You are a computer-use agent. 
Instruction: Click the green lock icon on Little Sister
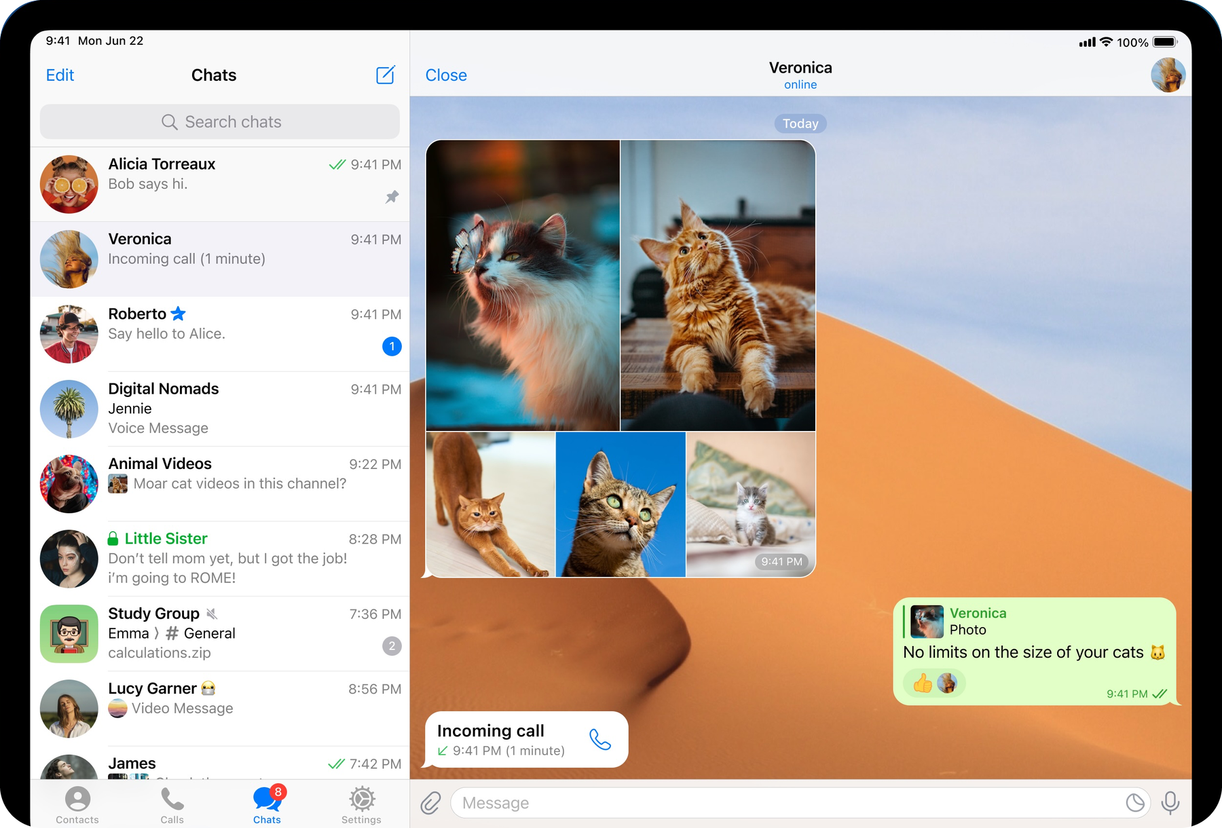click(113, 538)
